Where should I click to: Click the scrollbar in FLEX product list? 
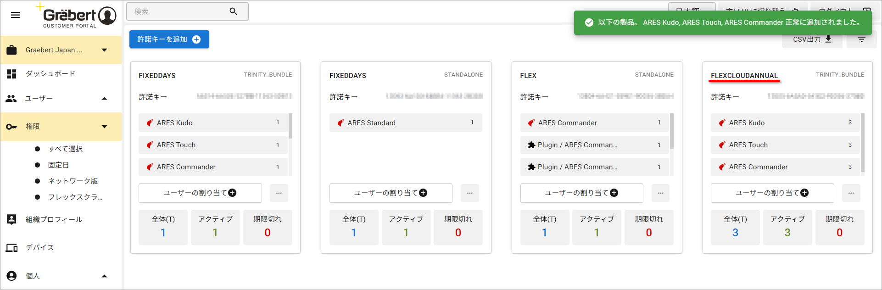672,131
